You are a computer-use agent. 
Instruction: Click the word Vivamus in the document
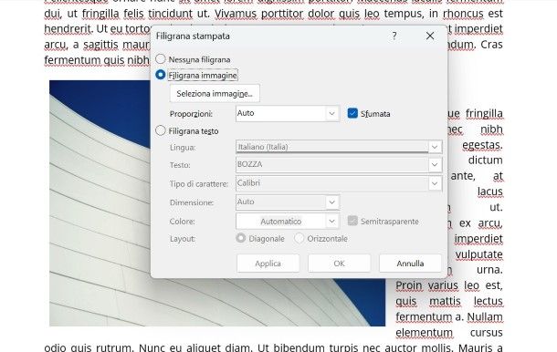(236, 14)
